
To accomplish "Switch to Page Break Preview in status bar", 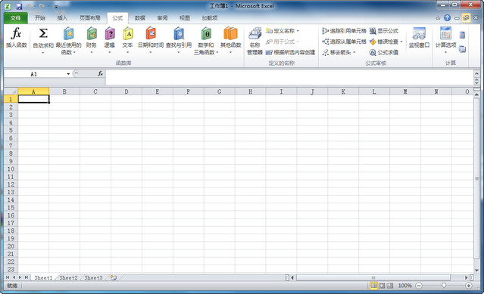I will point(390,286).
